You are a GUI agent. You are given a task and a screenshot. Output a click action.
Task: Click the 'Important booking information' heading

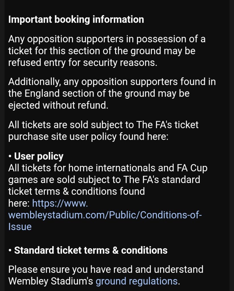point(76,19)
